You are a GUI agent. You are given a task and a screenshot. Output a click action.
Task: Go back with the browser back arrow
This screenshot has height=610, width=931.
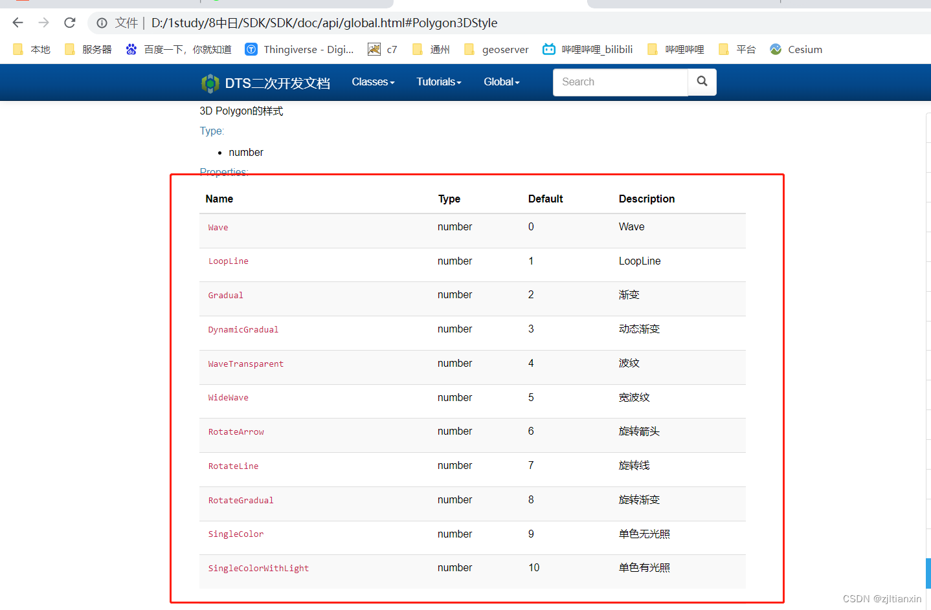(x=17, y=23)
